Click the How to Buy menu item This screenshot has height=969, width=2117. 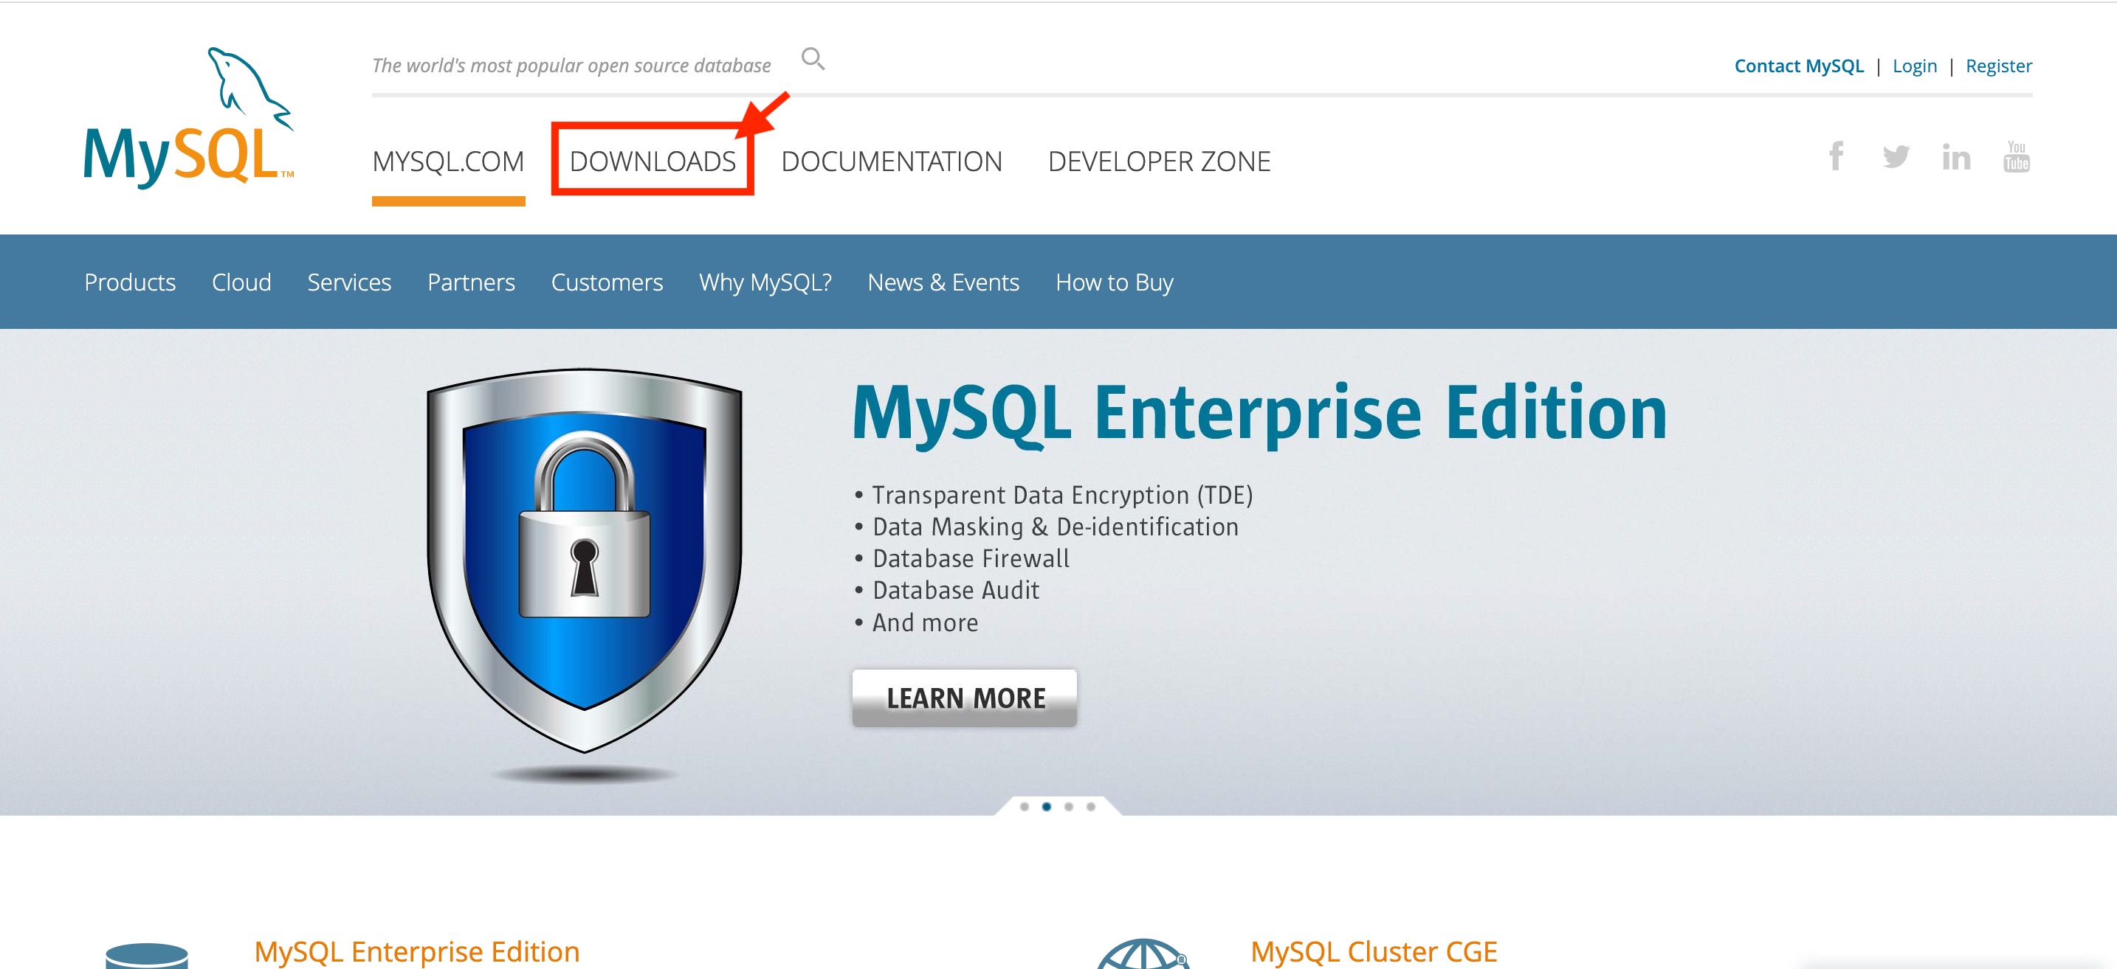tap(1115, 282)
